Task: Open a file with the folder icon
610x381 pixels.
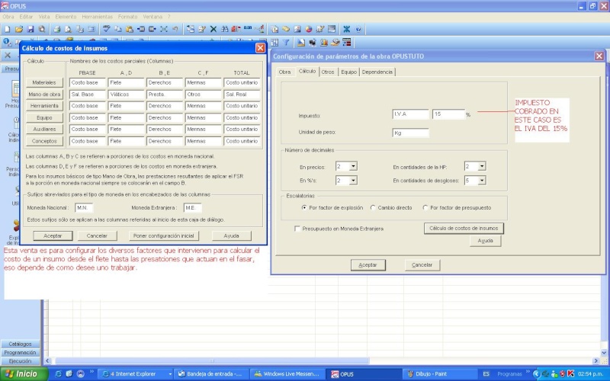Action: click(18, 29)
